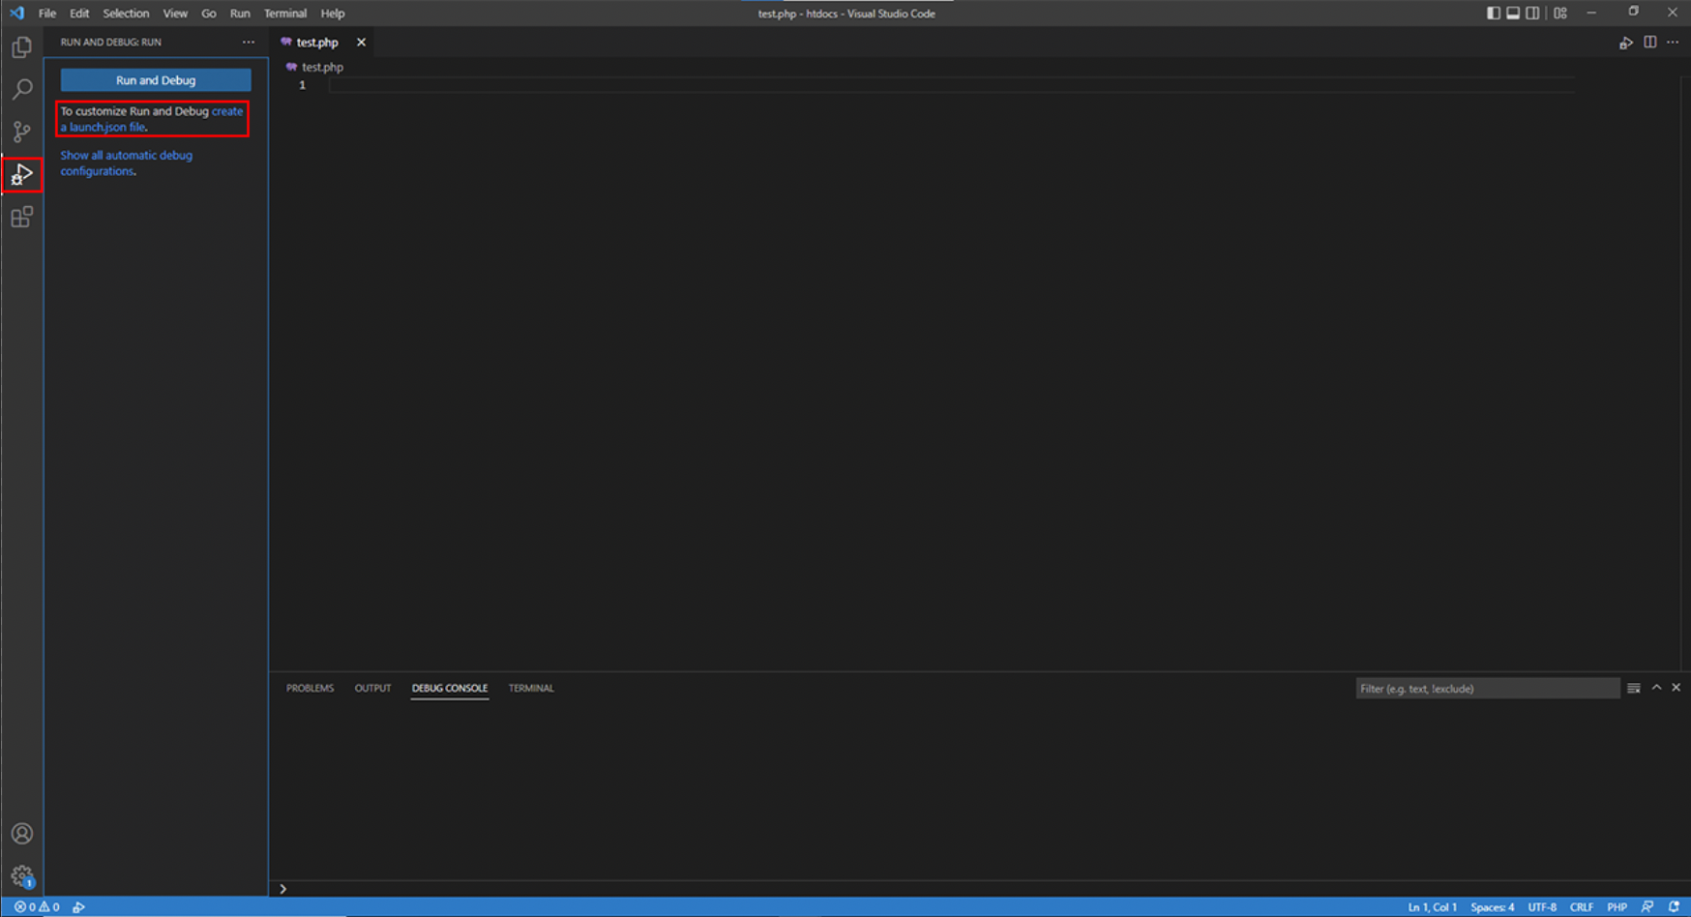Open the Manage gear icon

[21, 876]
